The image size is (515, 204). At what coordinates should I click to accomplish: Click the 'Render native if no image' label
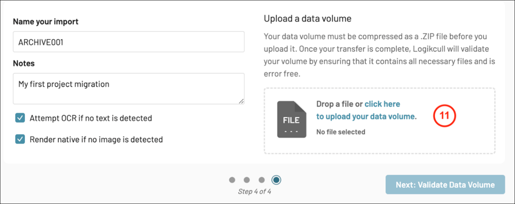pyautogui.click(x=96, y=139)
